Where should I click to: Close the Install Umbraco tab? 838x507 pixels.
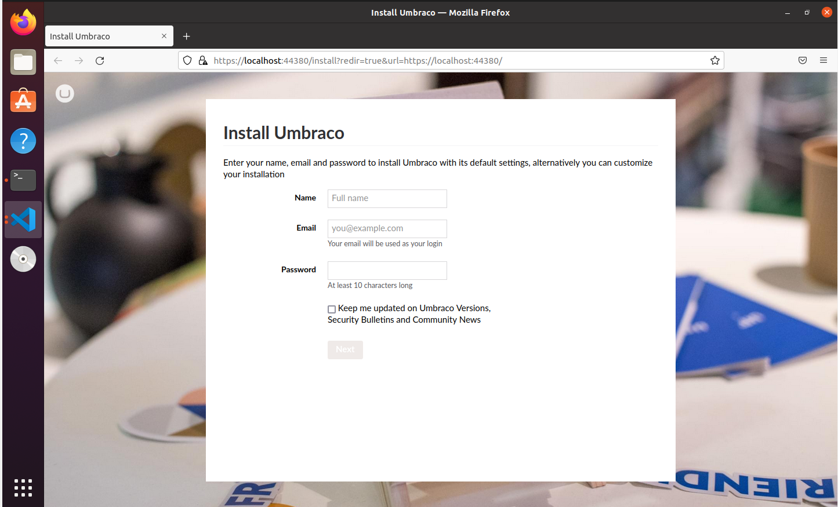pyautogui.click(x=164, y=36)
